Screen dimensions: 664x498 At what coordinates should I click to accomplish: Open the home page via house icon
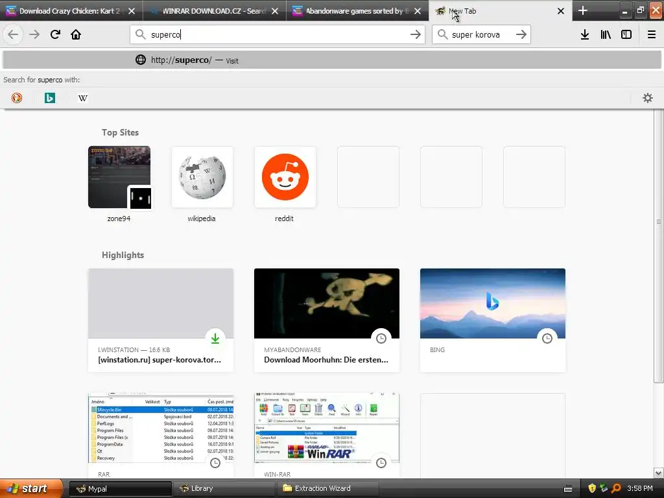click(76, 34)
